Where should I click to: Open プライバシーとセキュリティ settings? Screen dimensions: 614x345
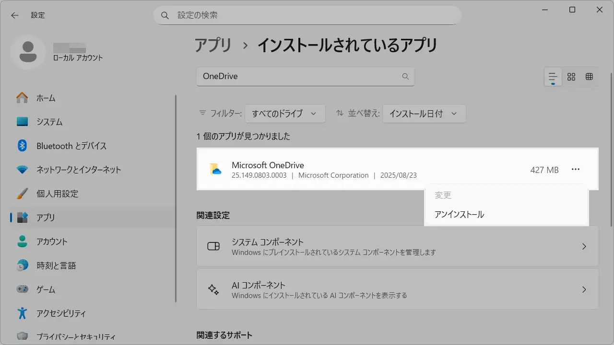(x=93, y=336)
